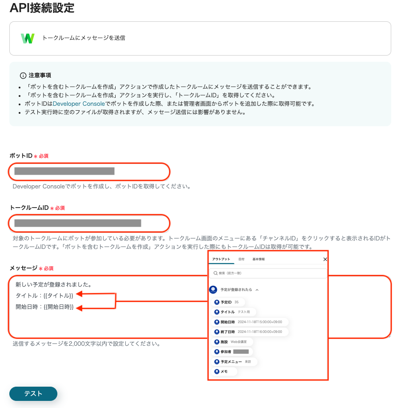Collapse the 予定が登録されたら section chevron
The width and height of the screenshot is (401, 408).
point(257,290)
